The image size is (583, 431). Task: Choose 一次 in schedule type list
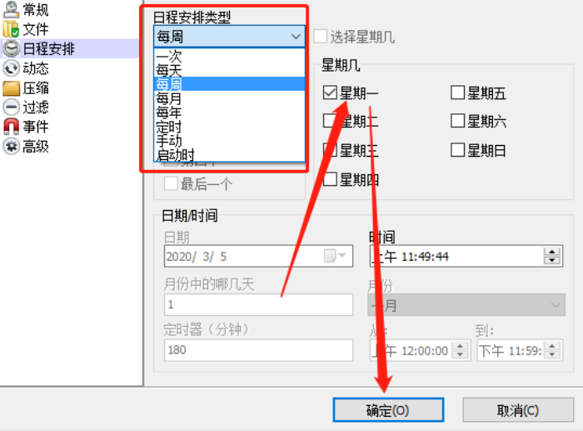pos(229,56)
